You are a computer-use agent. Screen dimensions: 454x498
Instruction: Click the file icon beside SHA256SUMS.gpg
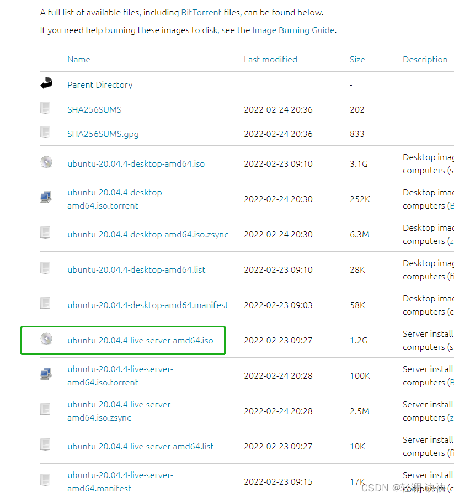(45, 132)
